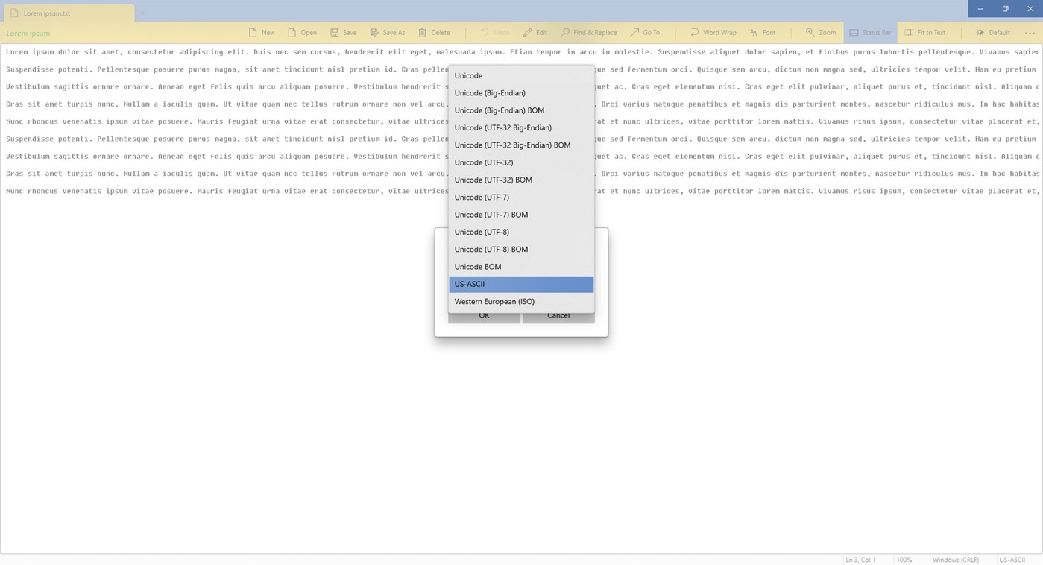
Task: Open a file using the Open icon
Action: pos(302,32)
